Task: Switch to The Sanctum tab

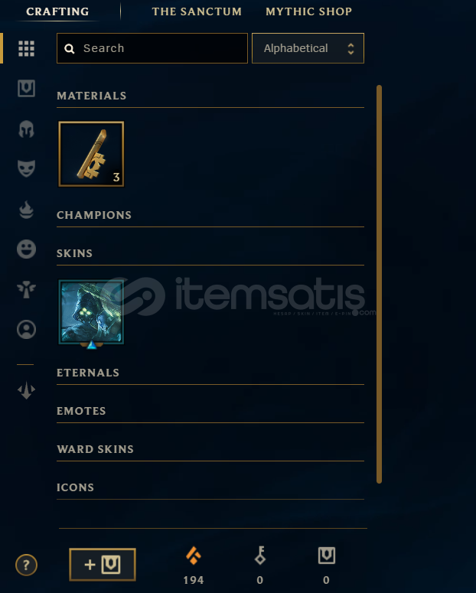Action: click(x=197, y=11)
